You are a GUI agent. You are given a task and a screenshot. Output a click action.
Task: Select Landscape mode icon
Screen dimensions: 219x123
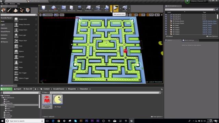[15, 10]
